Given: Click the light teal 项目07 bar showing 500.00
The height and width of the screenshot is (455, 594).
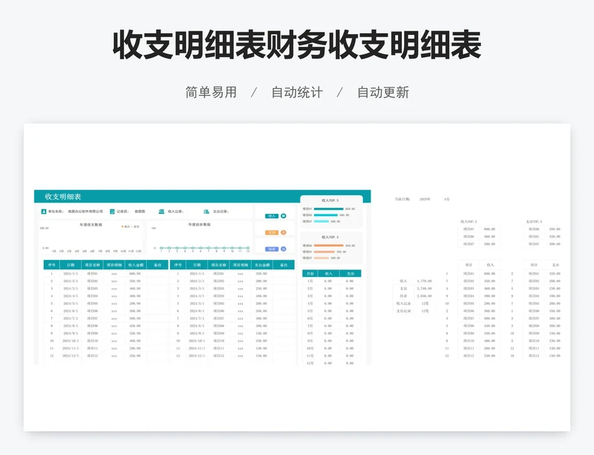Looking at the screenshot, I should (322, 221).
